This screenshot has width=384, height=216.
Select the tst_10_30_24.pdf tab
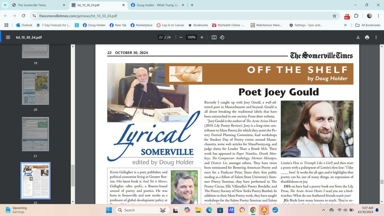(x=98, y=5)
